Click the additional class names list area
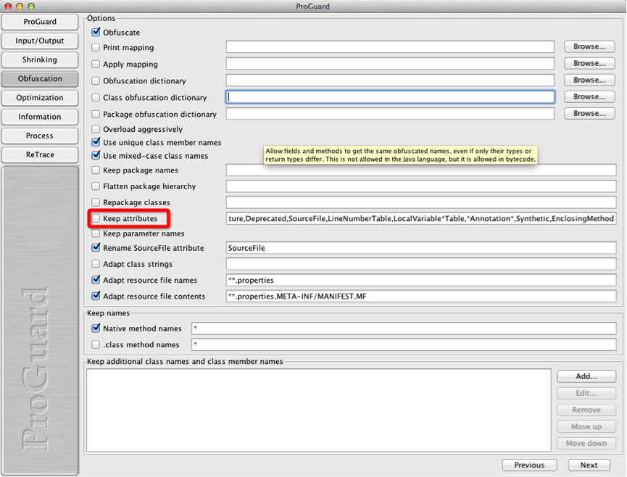627x477 pixels. [319, 410]
